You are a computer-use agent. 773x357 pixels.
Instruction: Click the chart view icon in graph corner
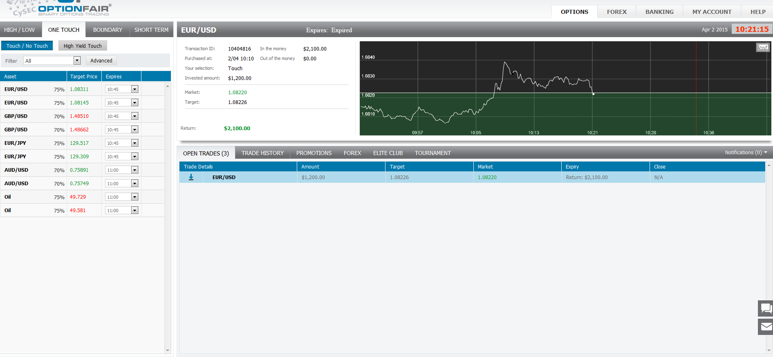763,47
